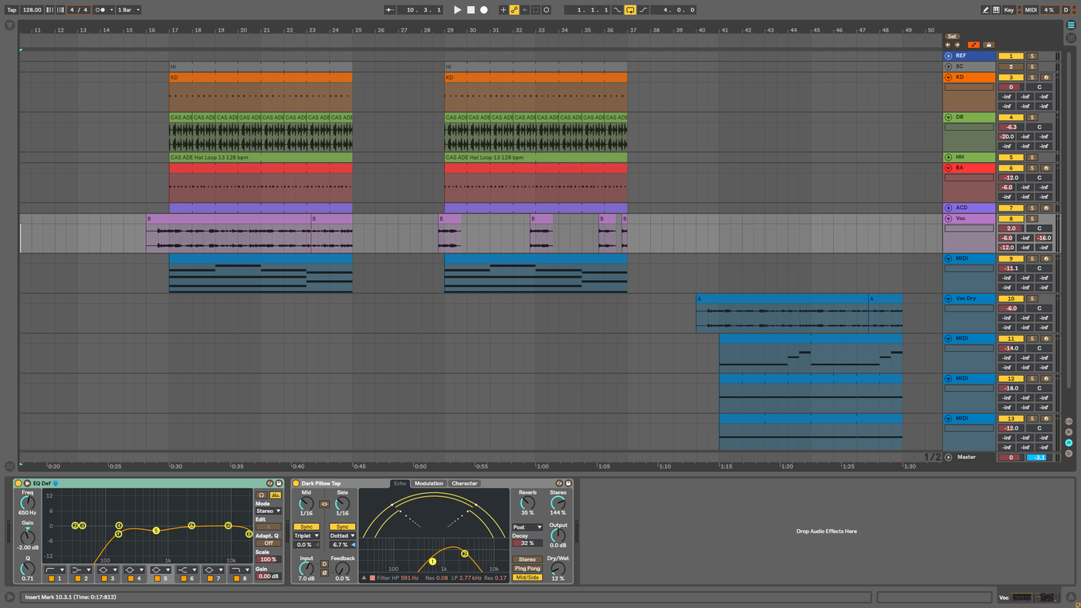Open Echo Mid delay mode dropdown showing Triplet
The image size is (1081, 608).
pos(307,535)
